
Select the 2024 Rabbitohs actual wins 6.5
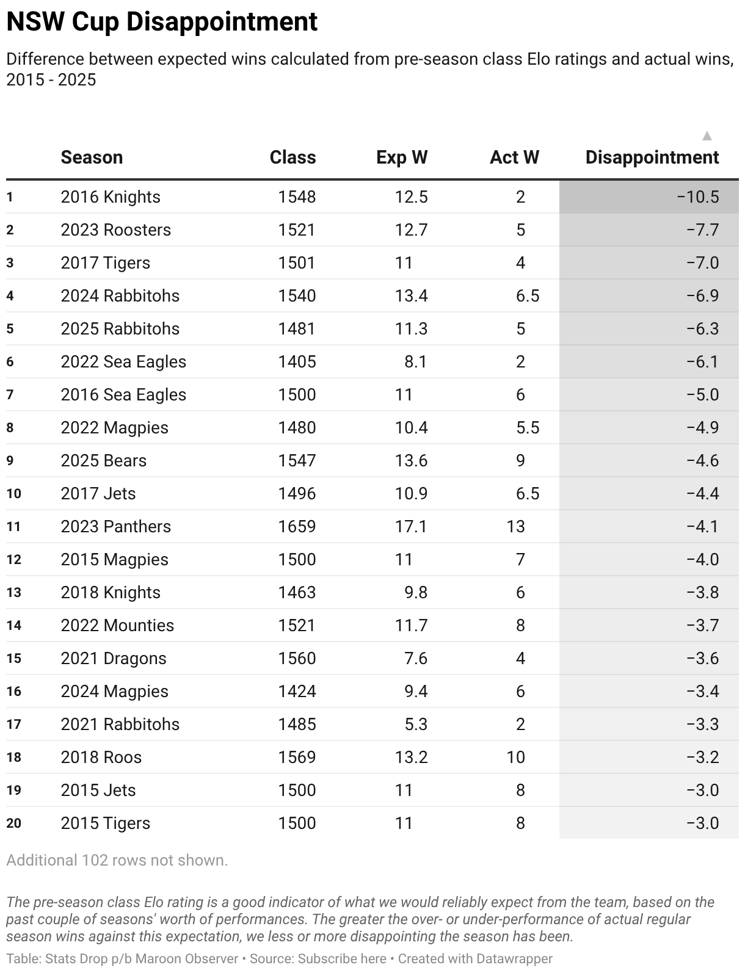528,295
